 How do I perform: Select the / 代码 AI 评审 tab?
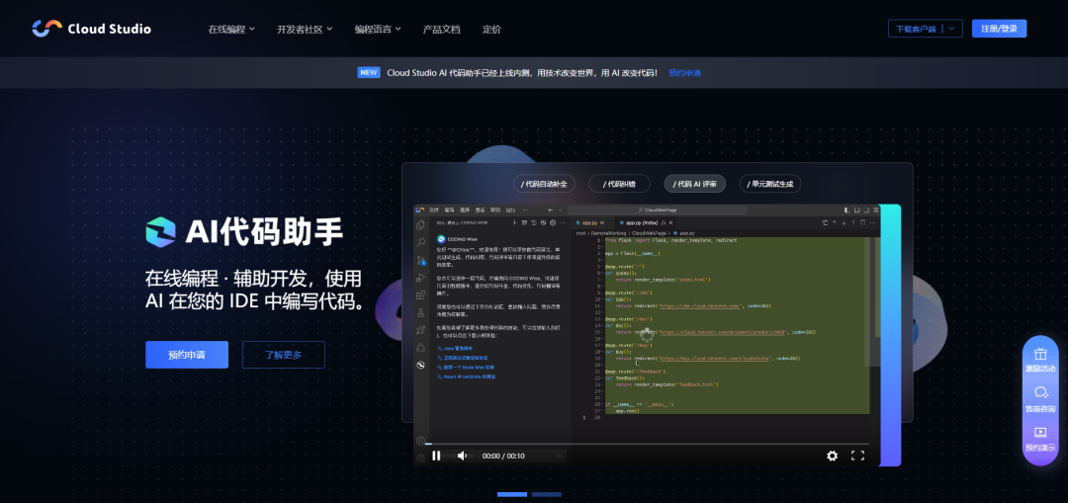coord(695,184)
